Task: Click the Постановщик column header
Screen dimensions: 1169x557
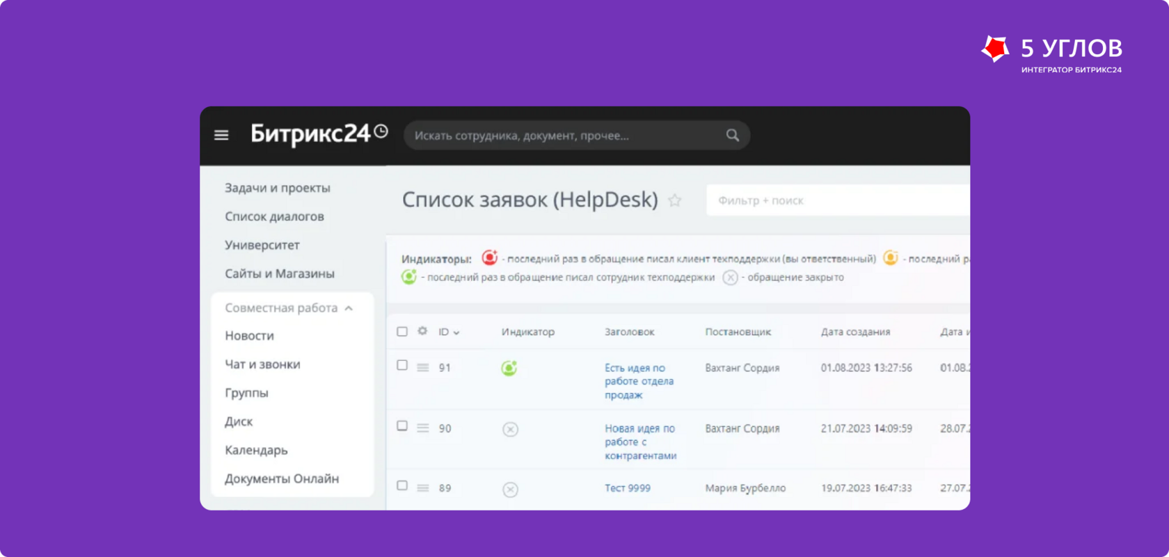Action: pos(738,332)
